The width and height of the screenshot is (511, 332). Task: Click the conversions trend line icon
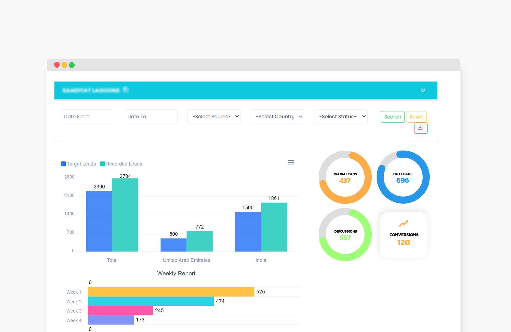pyautogui.click(x=403, y=223)
